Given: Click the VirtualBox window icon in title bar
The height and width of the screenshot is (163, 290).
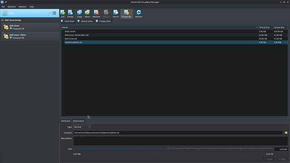Looking at the screenshot, I should [x=2, y=2].
